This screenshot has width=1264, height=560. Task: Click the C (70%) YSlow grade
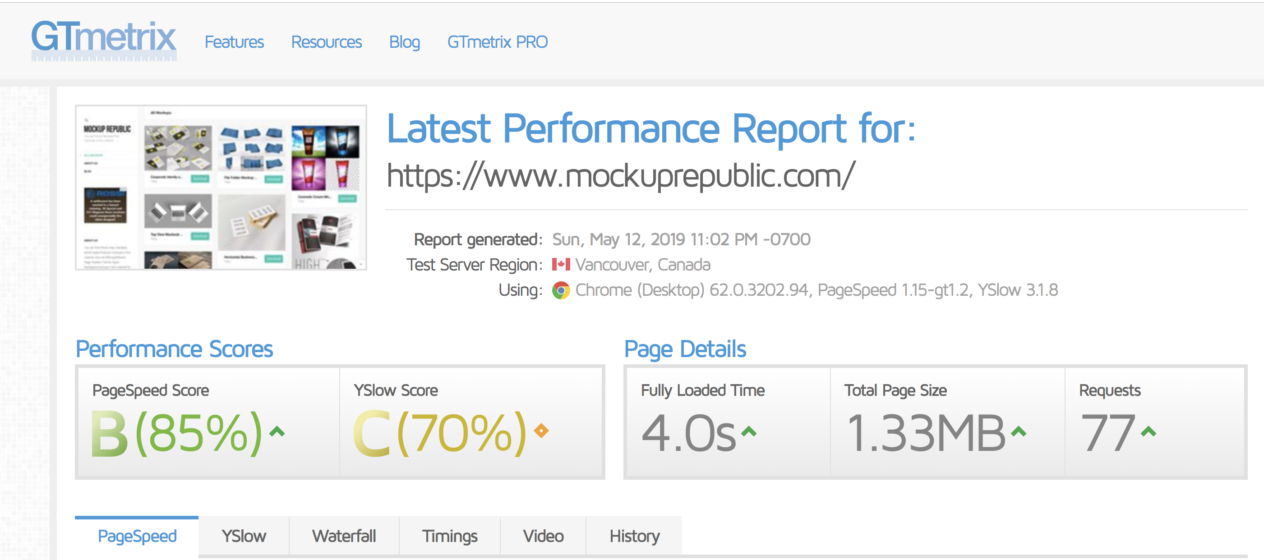[440, 433]
